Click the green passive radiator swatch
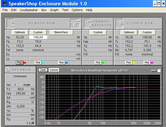 [x=103, y=63]
